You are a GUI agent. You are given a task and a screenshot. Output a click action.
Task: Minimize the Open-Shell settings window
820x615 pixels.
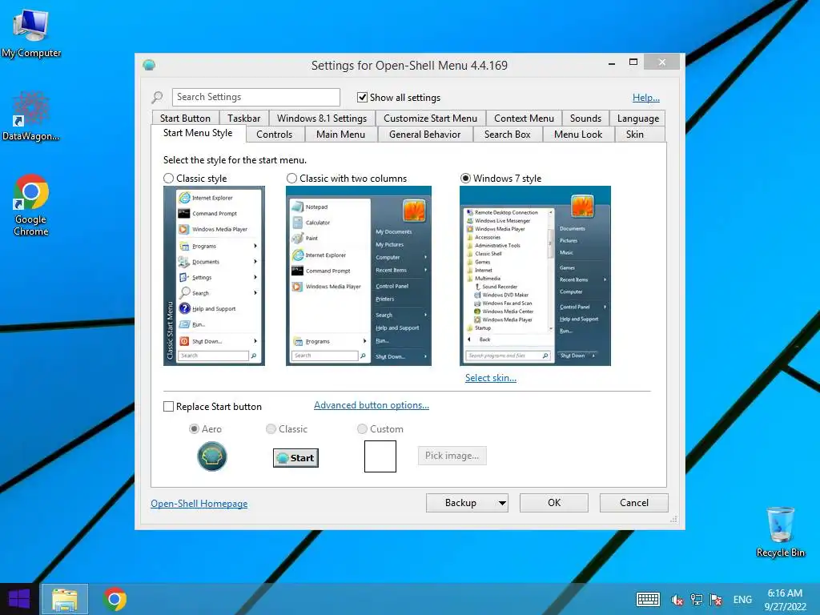point(611,63)
